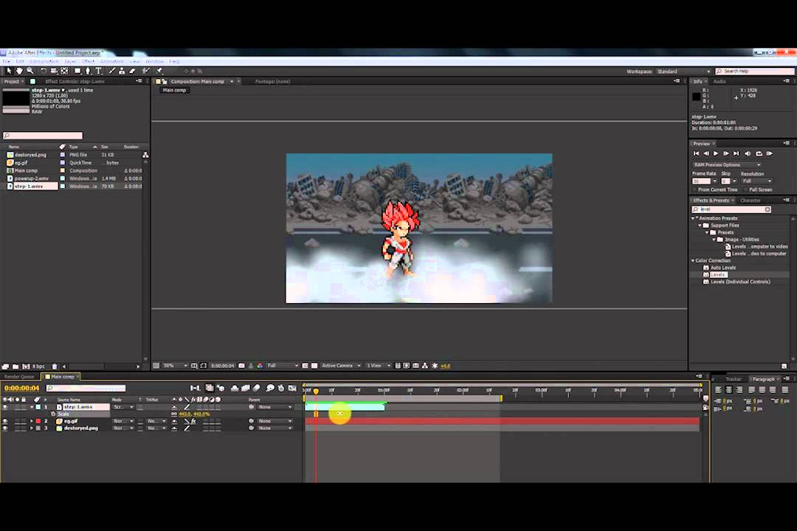797x531 pixels.
Task: Select the Eraser tool
Action: tap(133, 71)
